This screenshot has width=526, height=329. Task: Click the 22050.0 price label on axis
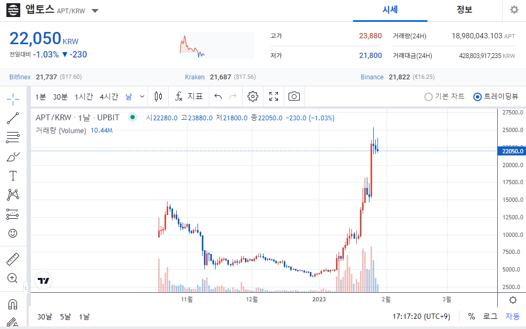(512, 151)
